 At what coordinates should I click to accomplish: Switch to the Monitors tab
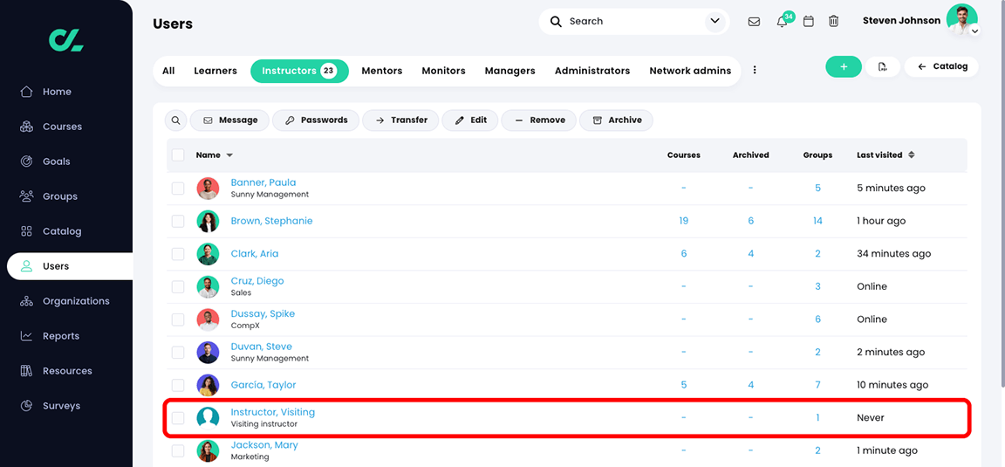point(443,71)
